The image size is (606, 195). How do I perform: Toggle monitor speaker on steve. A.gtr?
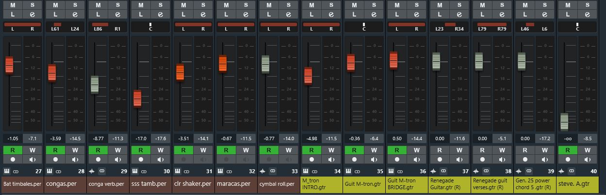tap(587, 159)
